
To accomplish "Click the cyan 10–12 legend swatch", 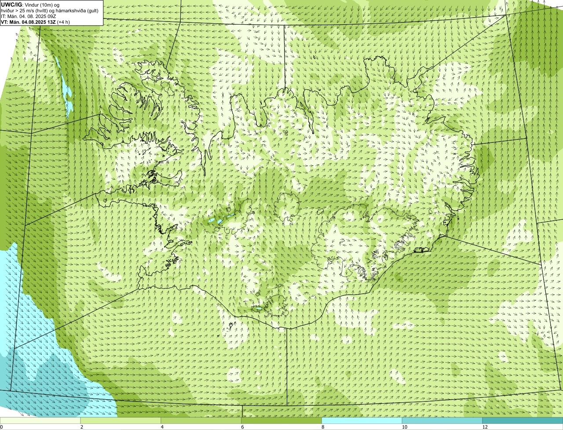I will click(442, 420).
